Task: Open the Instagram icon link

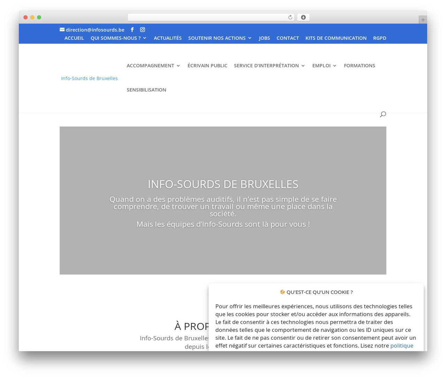Action: 143,30
